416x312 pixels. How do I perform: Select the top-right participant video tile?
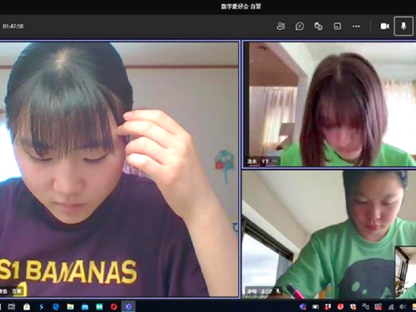click(329, 104)
